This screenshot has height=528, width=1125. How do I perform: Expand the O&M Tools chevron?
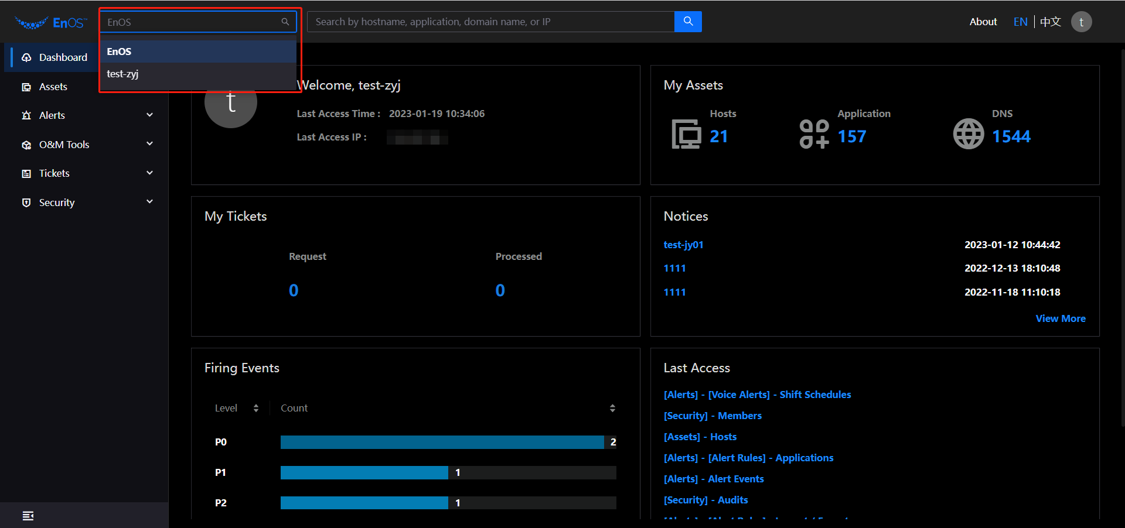(149, 144)
